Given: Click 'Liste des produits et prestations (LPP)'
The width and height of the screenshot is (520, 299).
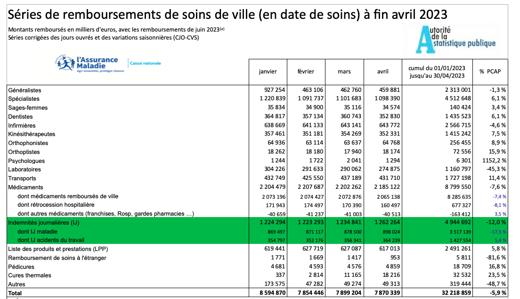Looking at the screenshot, I should 58,249.
